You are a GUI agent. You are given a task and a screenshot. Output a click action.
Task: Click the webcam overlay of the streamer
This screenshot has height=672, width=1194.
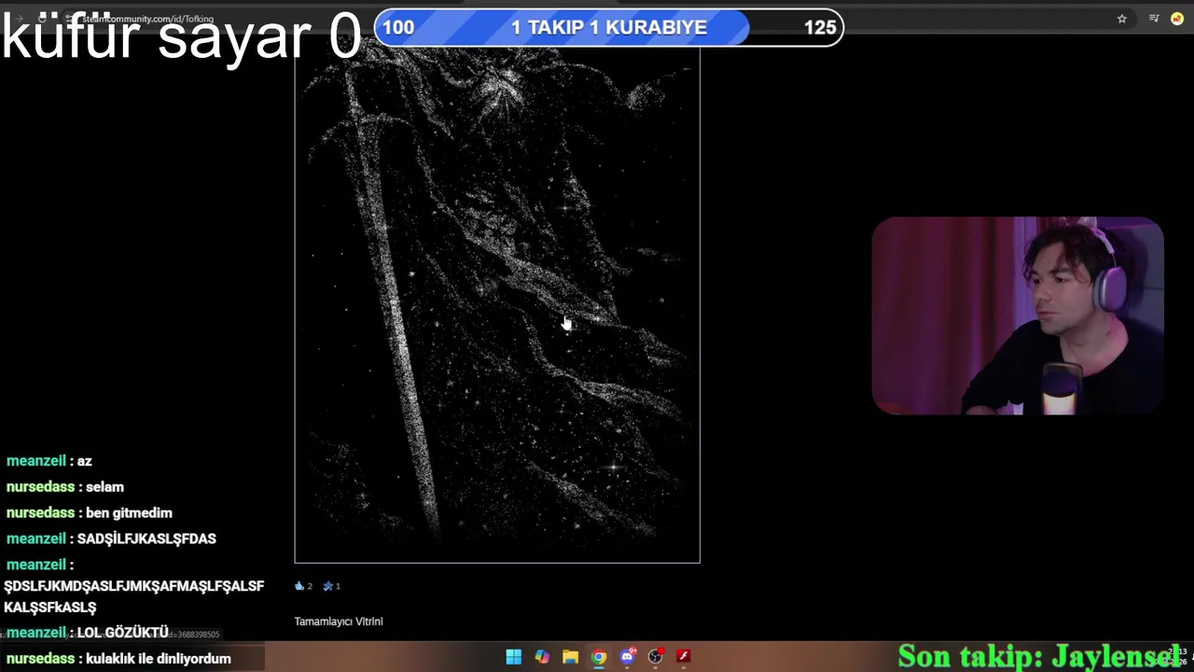(1018, 315)
